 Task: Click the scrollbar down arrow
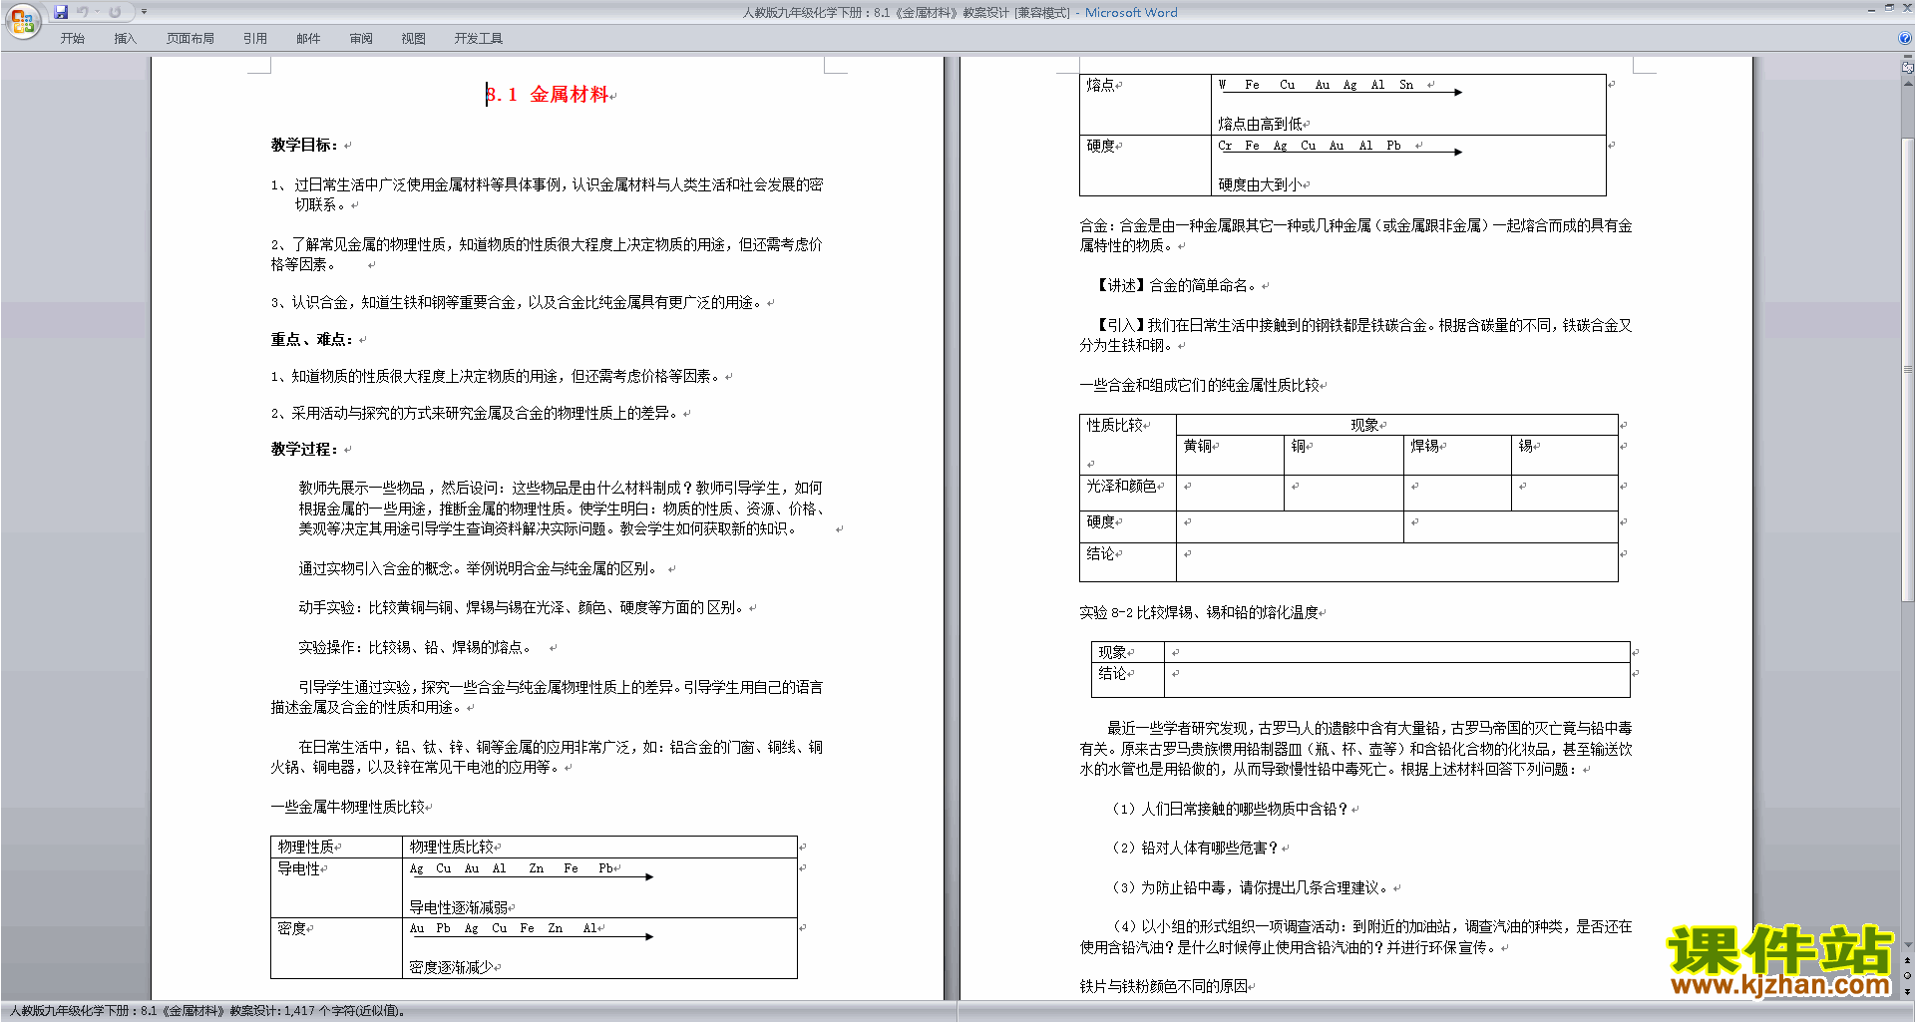1907,944
